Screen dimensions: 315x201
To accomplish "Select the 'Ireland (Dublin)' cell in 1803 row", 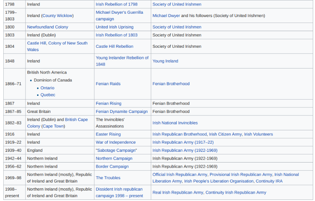I will point(60,35).
